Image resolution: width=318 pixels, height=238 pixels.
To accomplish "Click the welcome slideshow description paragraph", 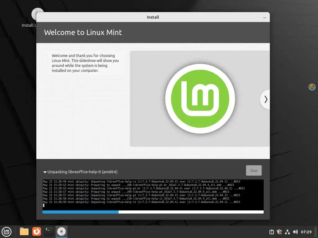I will pos(85,63).
